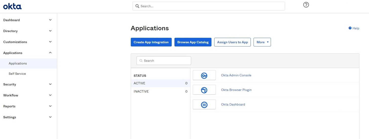369x139 pixels.
Task: Select Self Service in sidebar
Action: click(17, 74)
